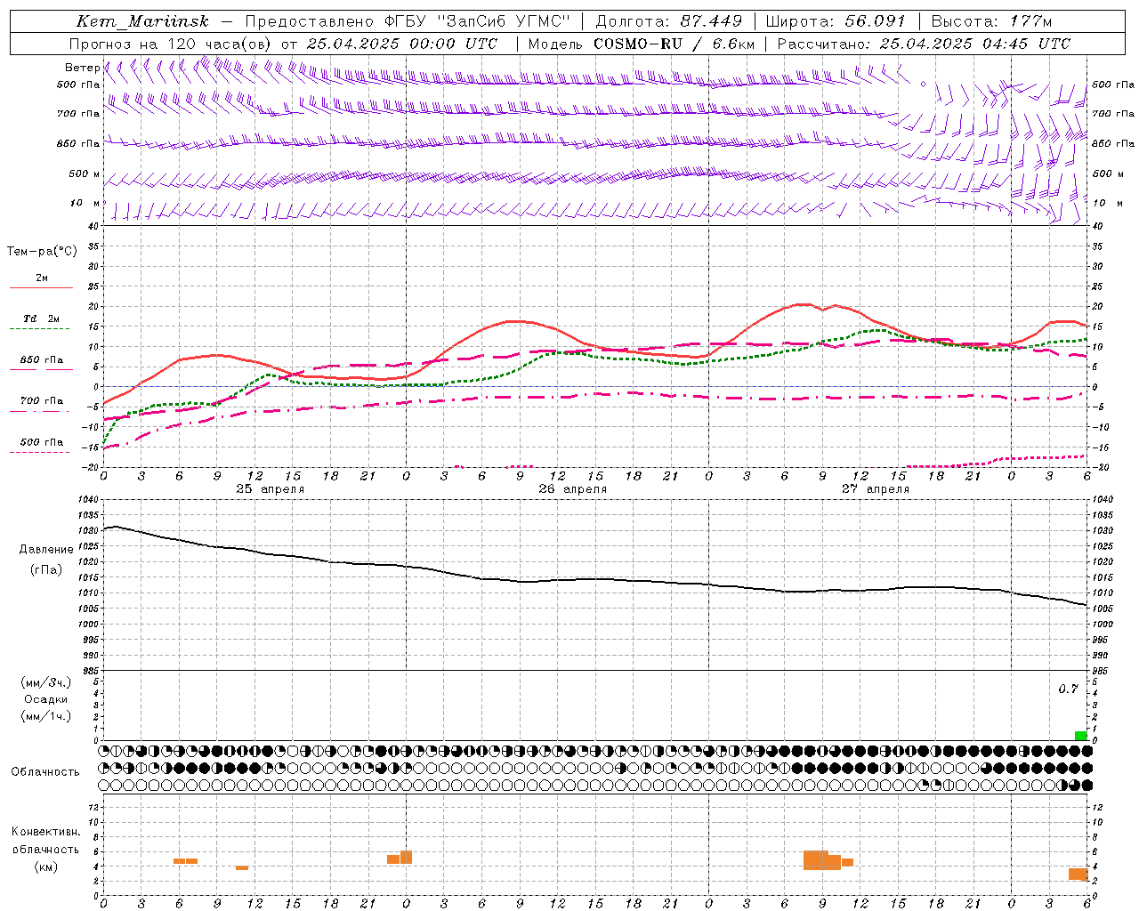Click the 27 апреля date label

(876, 489)
